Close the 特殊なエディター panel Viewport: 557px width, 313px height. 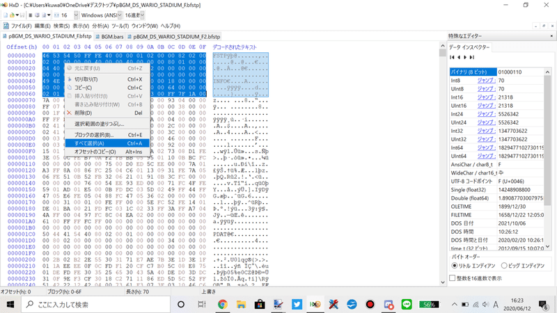[x=551, y=36]
